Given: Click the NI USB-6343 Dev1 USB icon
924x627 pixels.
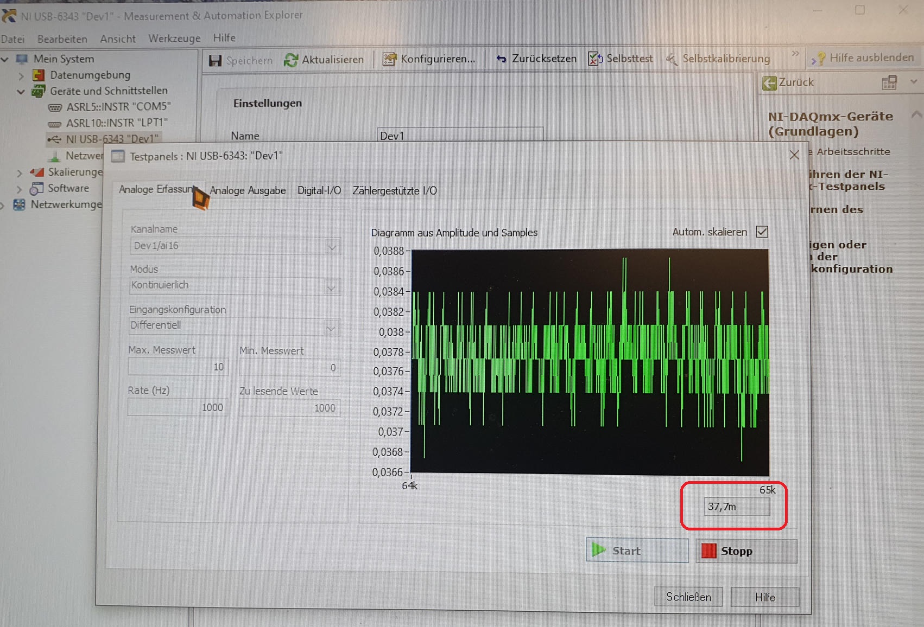Looking at the screenshot, I should [x=54, y=139].
